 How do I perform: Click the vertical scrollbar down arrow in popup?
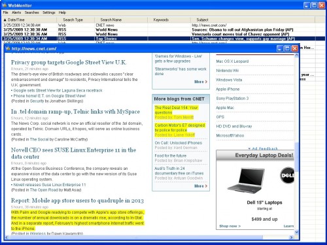(296, 232)
